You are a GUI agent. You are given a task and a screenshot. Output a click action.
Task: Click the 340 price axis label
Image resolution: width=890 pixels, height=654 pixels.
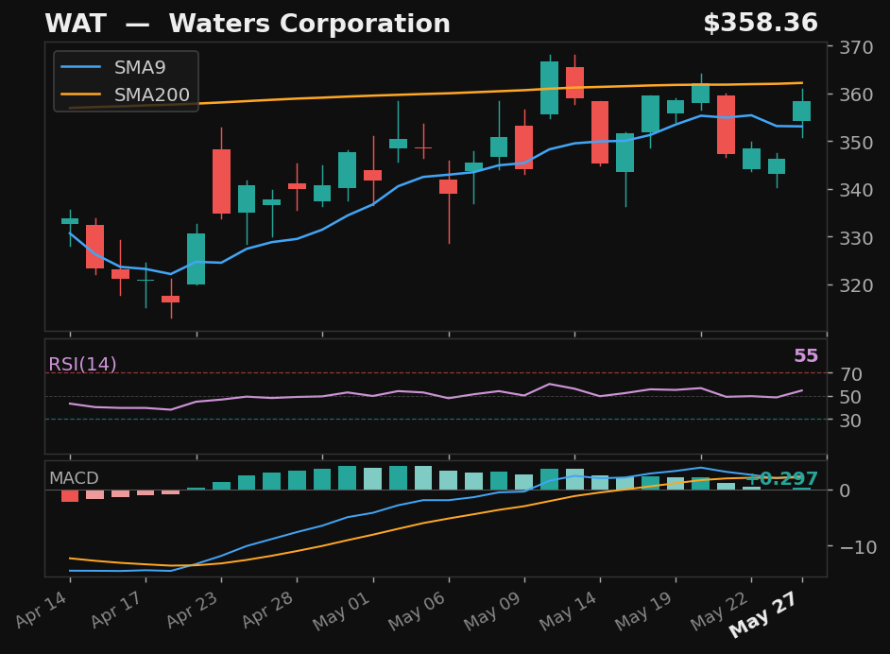(857, 190)
